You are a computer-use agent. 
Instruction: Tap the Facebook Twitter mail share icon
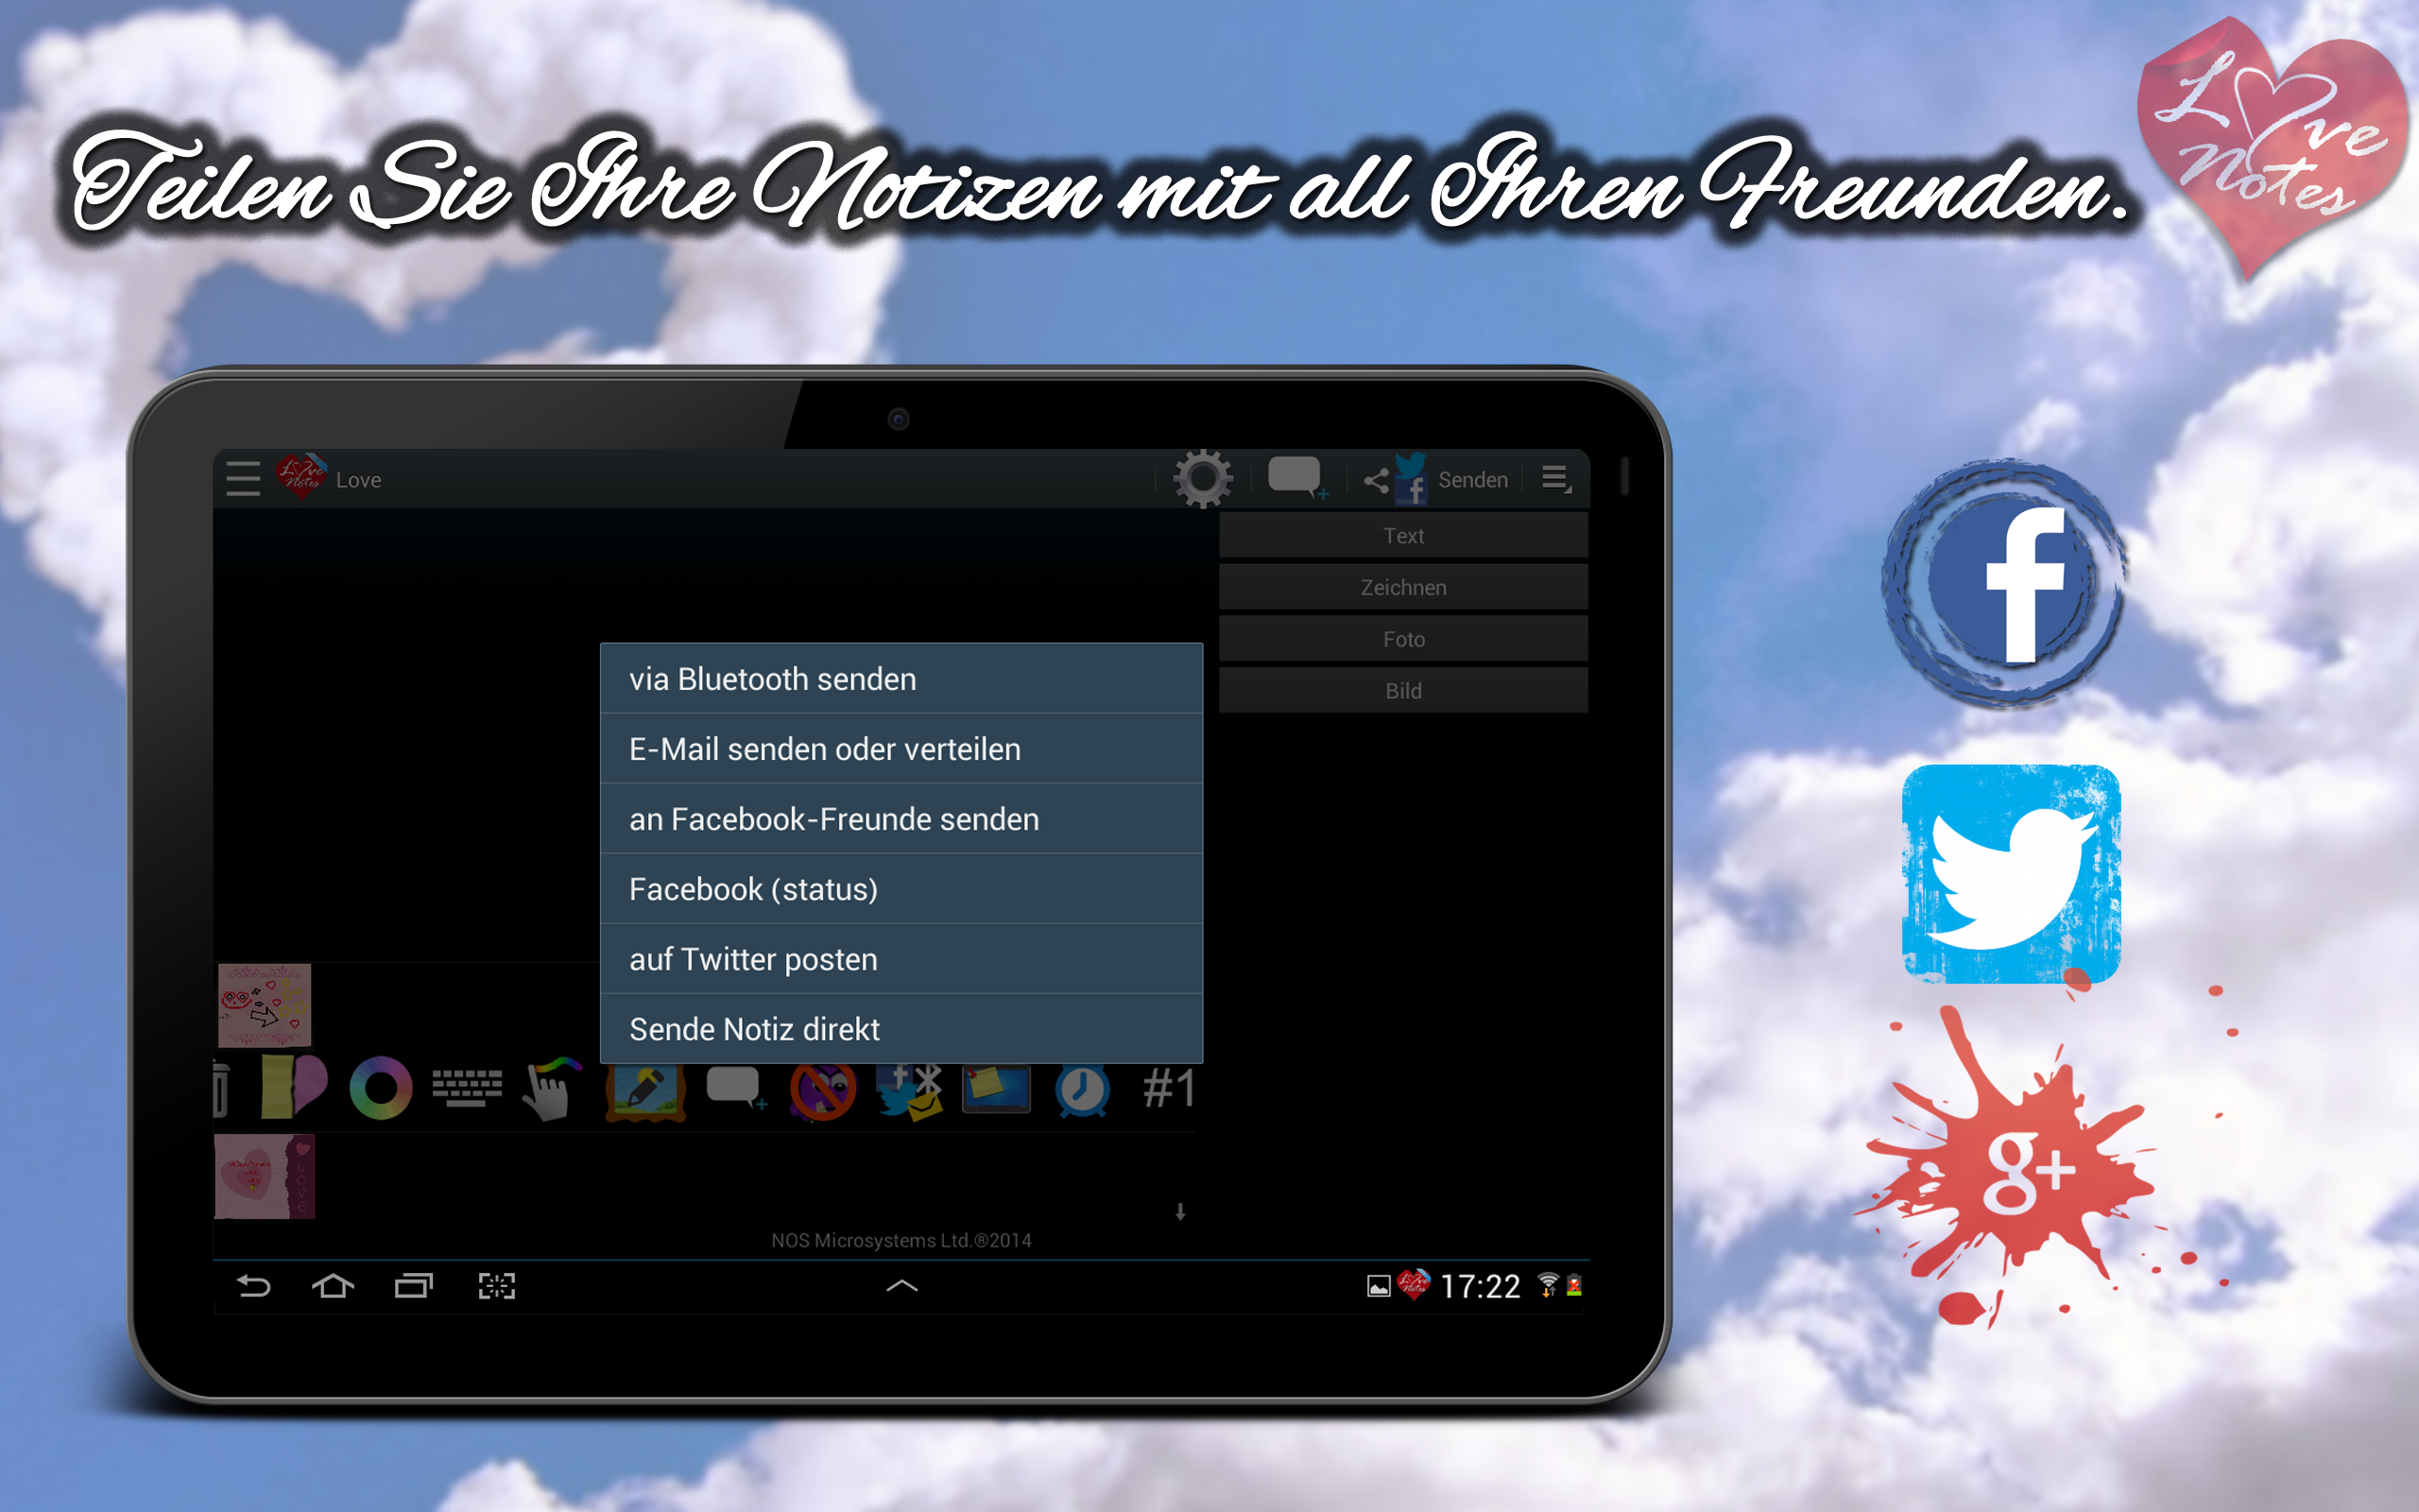tap(909, 1092)
